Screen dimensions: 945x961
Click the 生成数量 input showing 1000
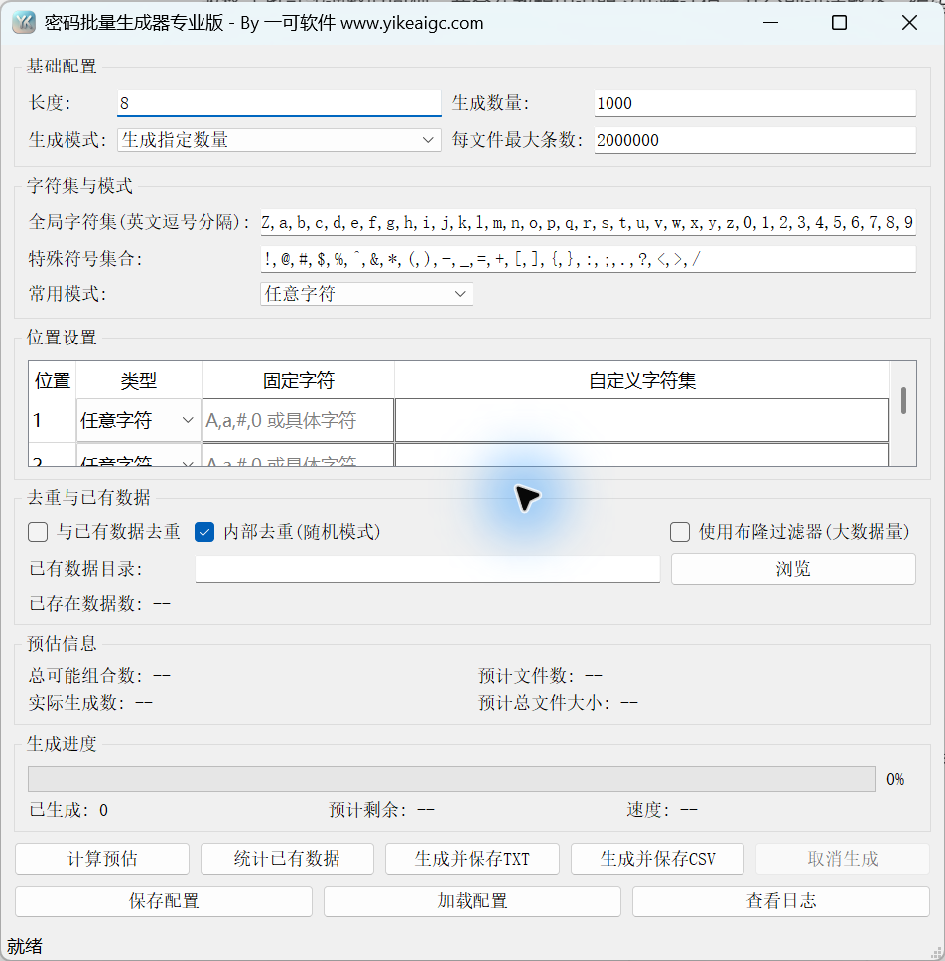755,103
